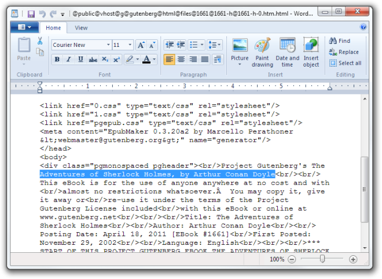
Task: Click the Shrink font icon
Action: [x=152, y=45]
